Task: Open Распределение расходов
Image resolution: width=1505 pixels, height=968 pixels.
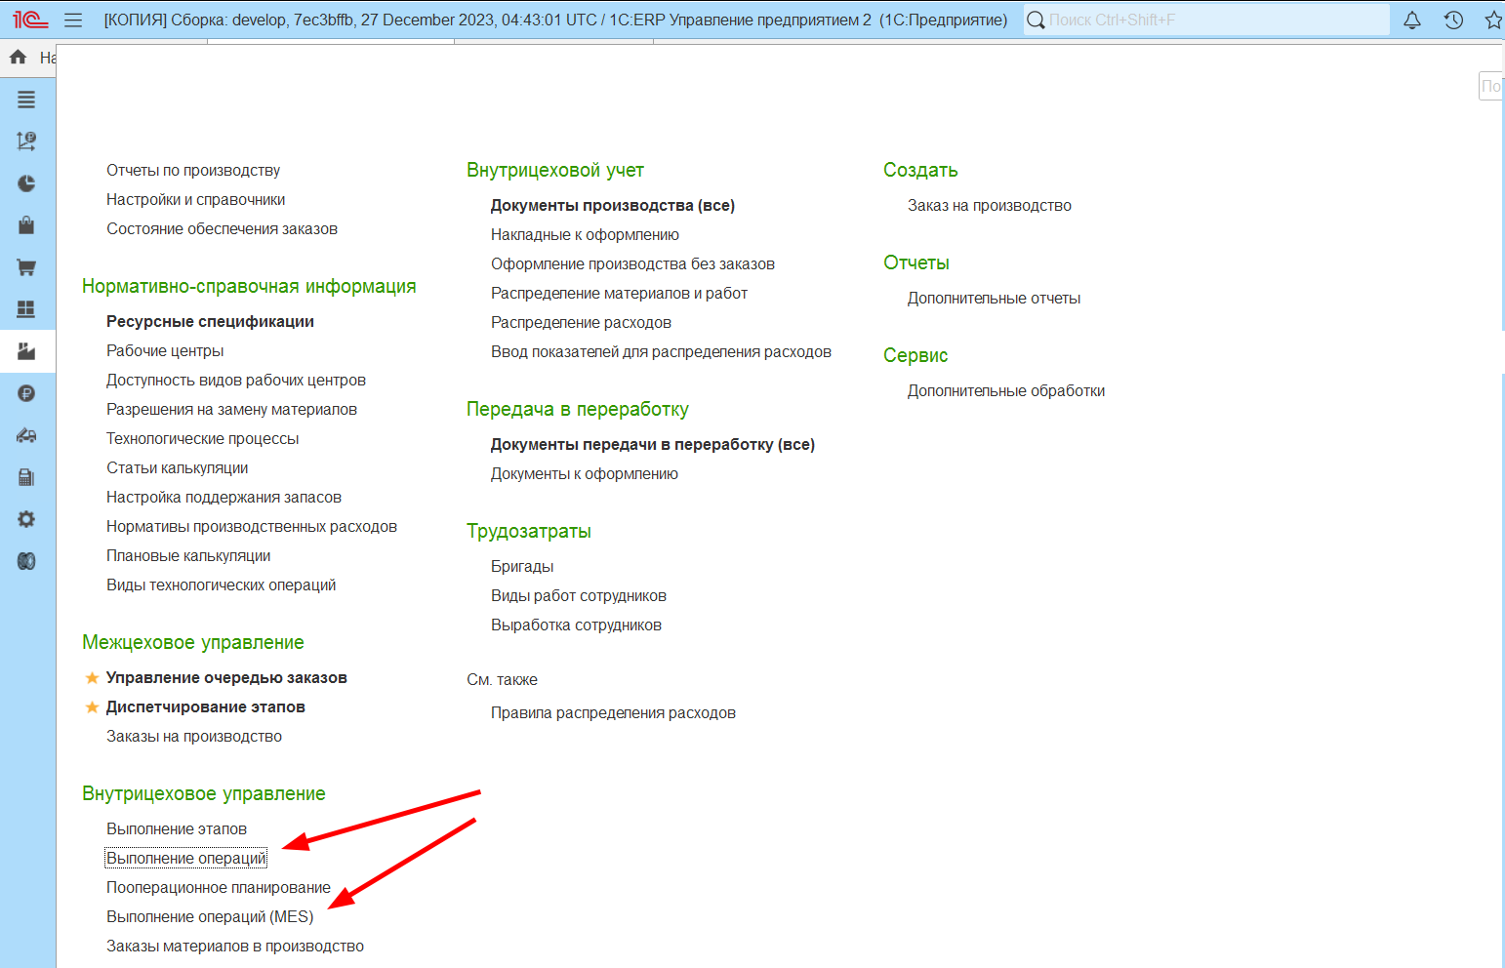Action: coord(581,322)
